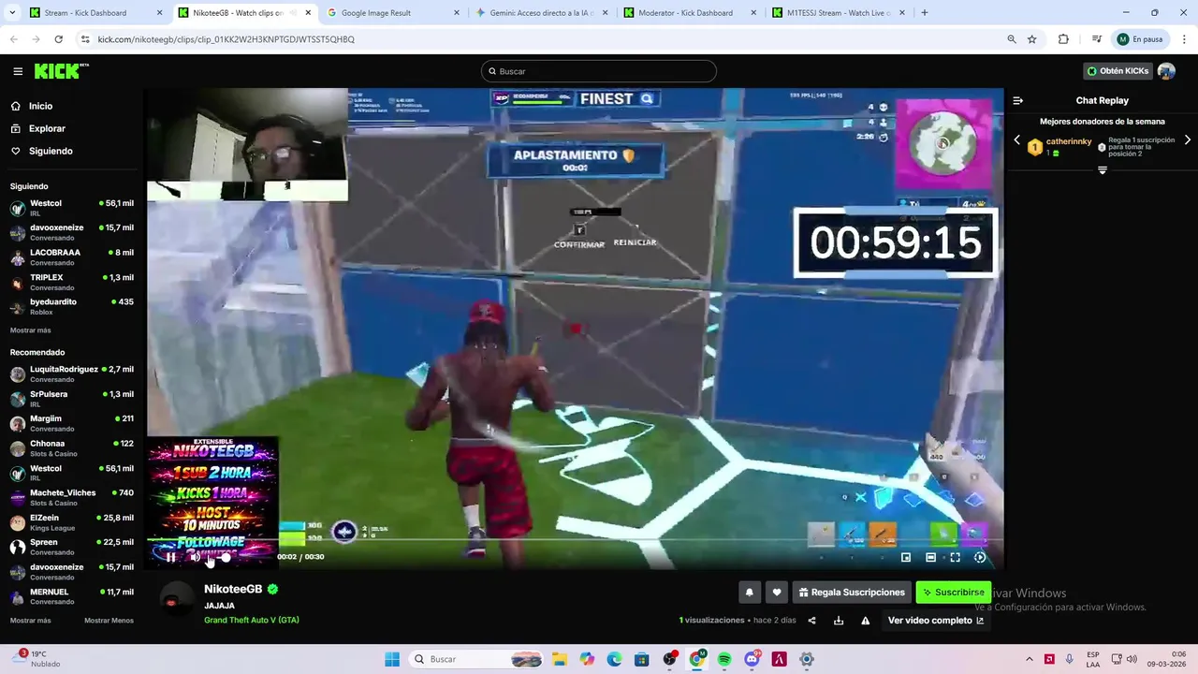Expand Recomendado with Mostrar más
Screen dimensions: 1198x674
[31, 621]
